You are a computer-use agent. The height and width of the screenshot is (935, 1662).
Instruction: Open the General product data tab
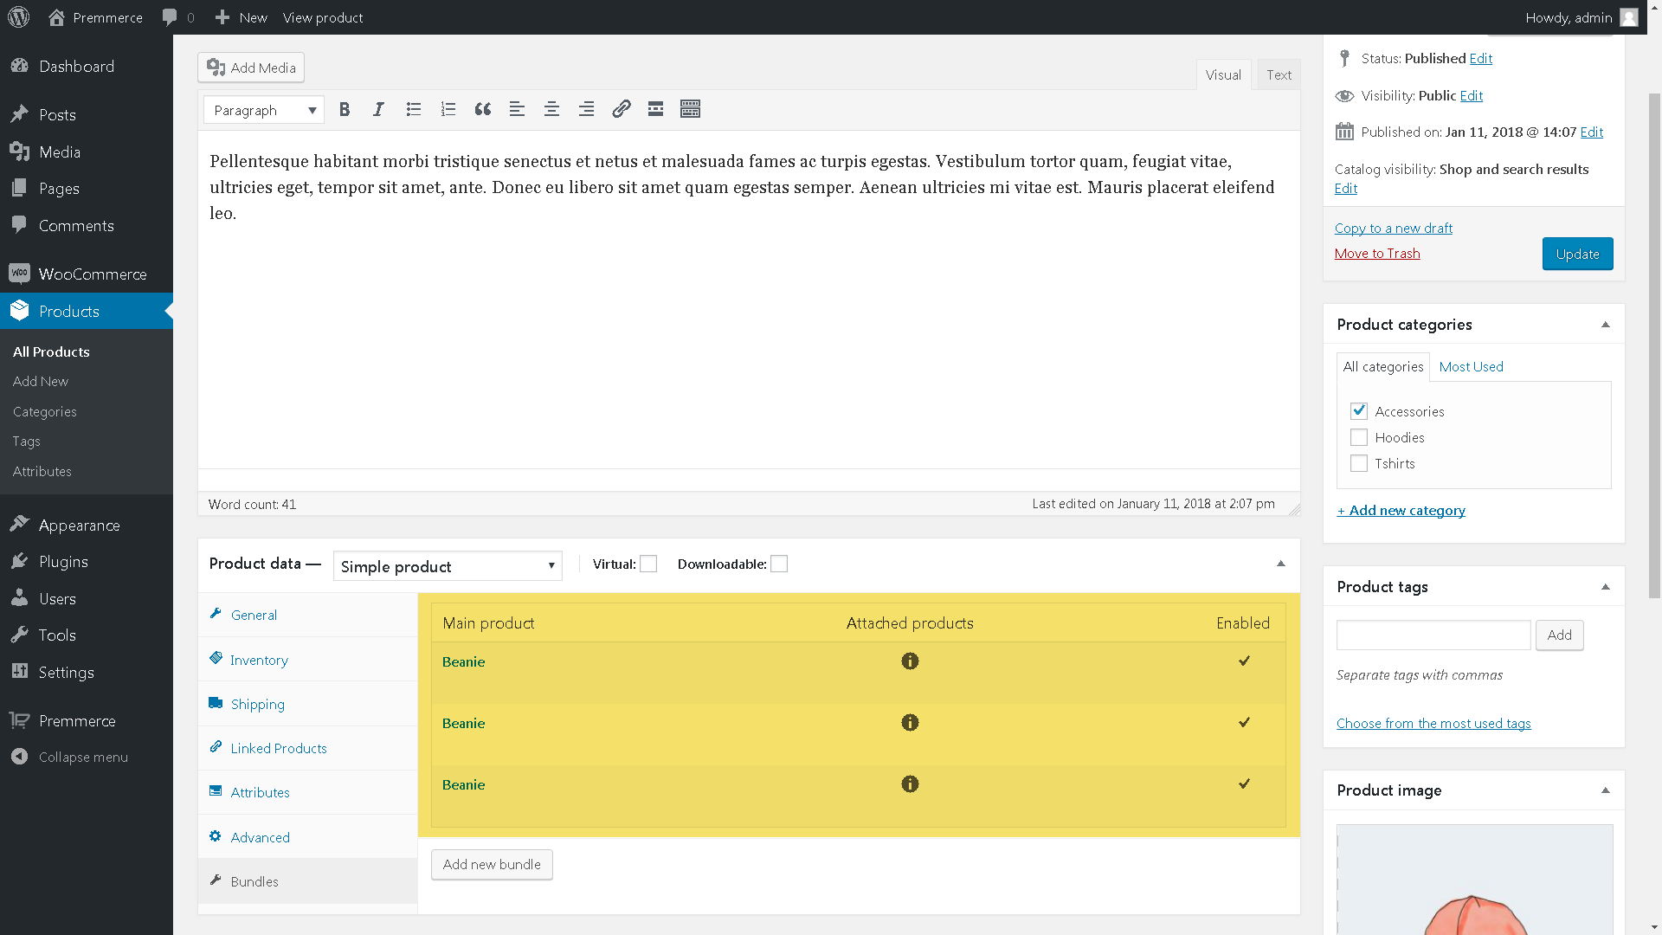[307, 615]
